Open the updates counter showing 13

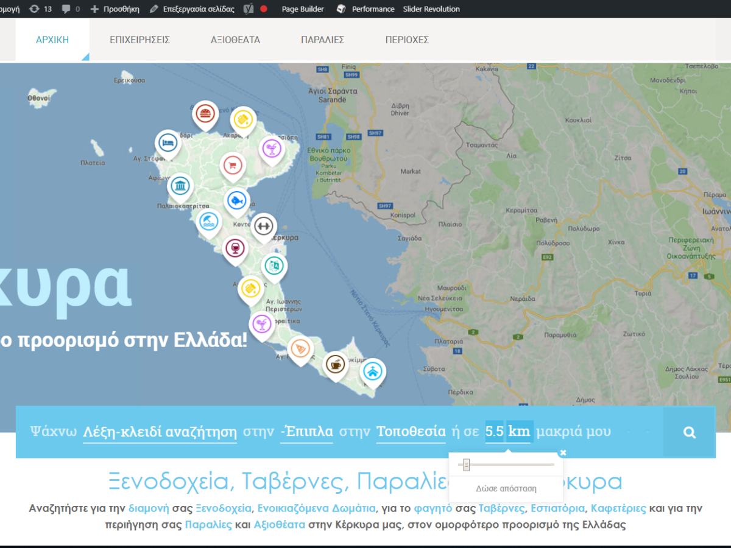pyautogui.click(x=40, y=9)
